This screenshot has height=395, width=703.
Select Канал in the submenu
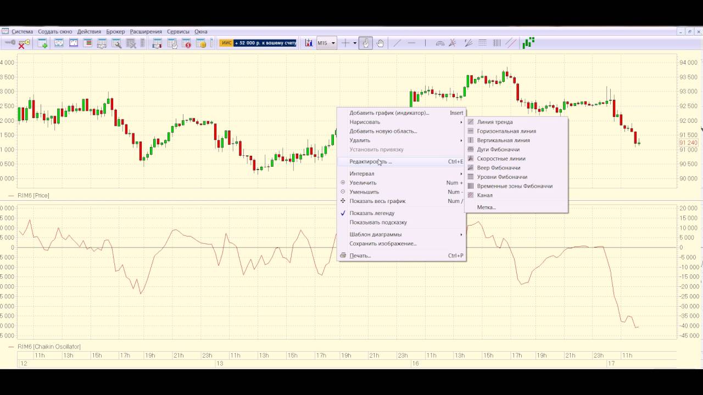[516, 195]
